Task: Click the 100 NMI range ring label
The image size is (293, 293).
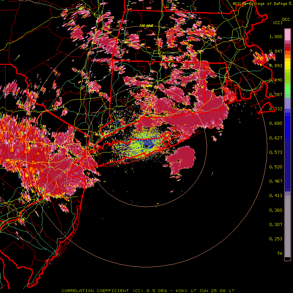Action: 146,26
